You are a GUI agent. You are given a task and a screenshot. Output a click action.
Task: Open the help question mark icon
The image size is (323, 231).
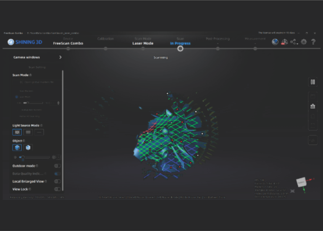tap(313, 42)
